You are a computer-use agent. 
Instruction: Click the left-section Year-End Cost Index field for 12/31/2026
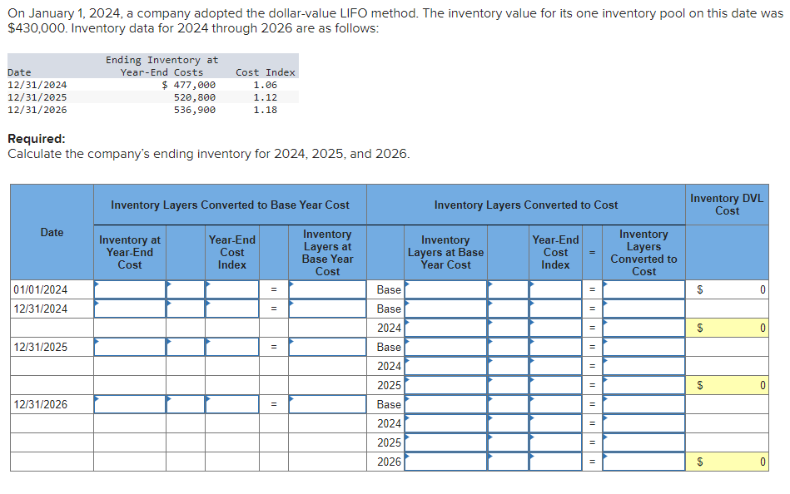(x=231, y=404)
